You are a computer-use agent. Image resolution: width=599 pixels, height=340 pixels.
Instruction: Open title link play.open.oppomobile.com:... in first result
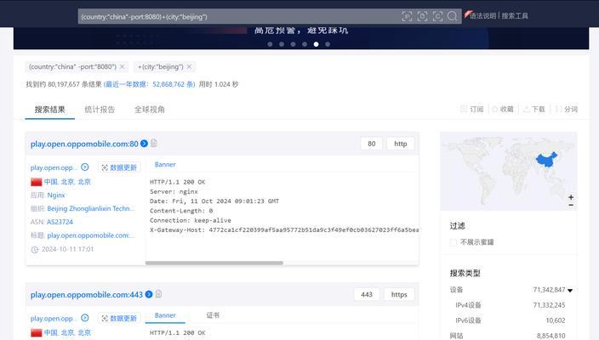(x=91, y=235)
